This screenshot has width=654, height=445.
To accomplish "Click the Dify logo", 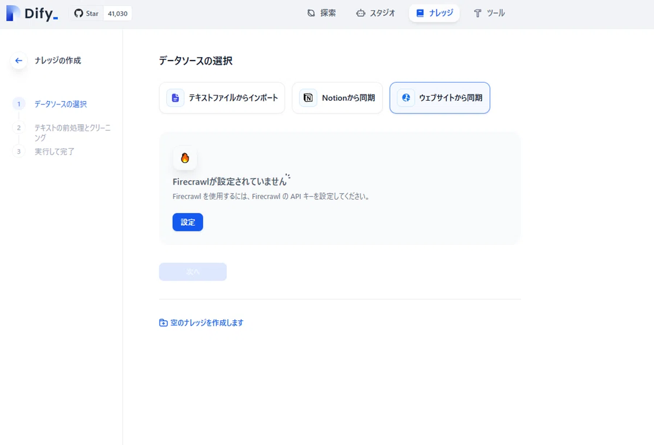I will (32, 14).
